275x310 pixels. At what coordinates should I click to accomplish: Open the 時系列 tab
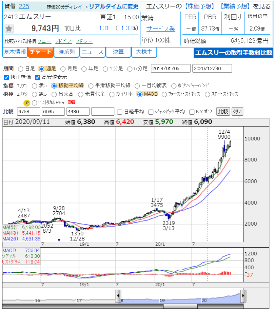coord(66,52)
